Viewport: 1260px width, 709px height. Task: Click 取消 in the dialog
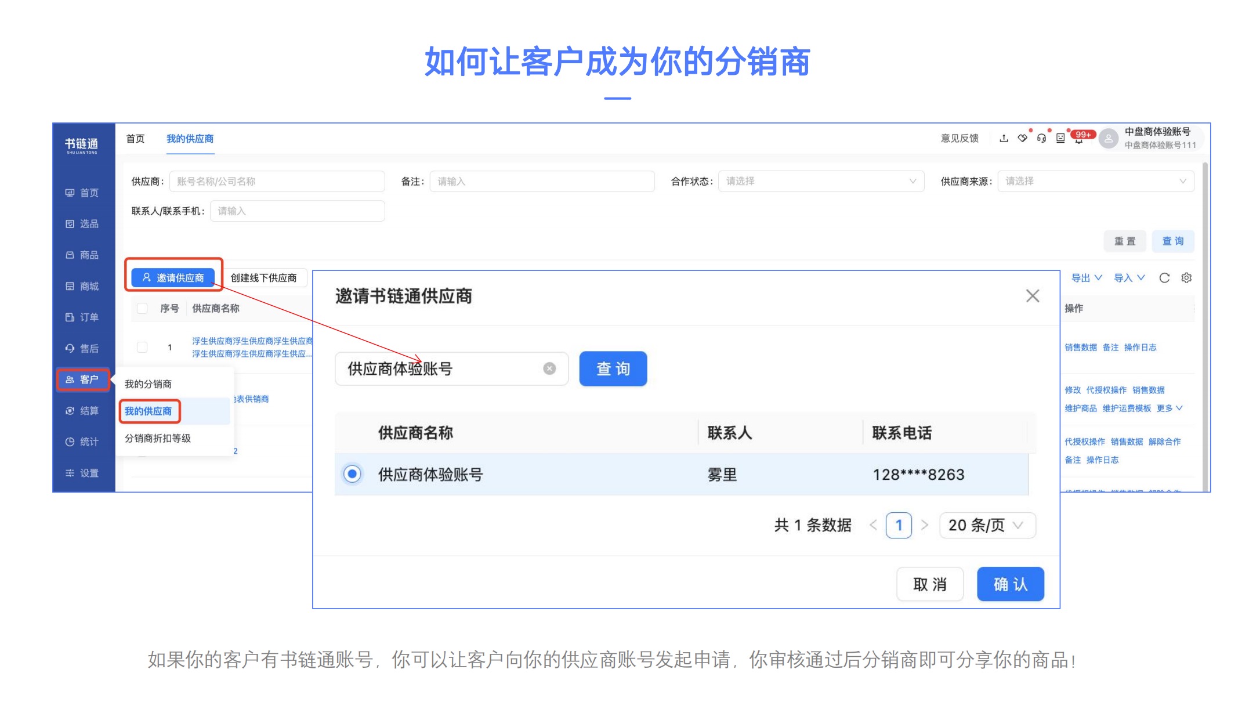(x=930, y=584)
